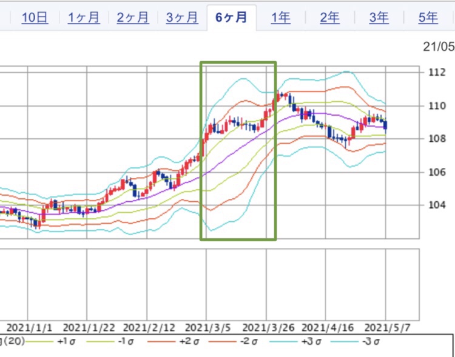Show the 3年 chart range
This screenshot has width=455, height=357.
pos(379,18)
